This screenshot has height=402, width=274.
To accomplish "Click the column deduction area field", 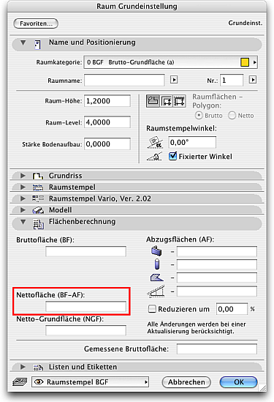I will [217, 264].
